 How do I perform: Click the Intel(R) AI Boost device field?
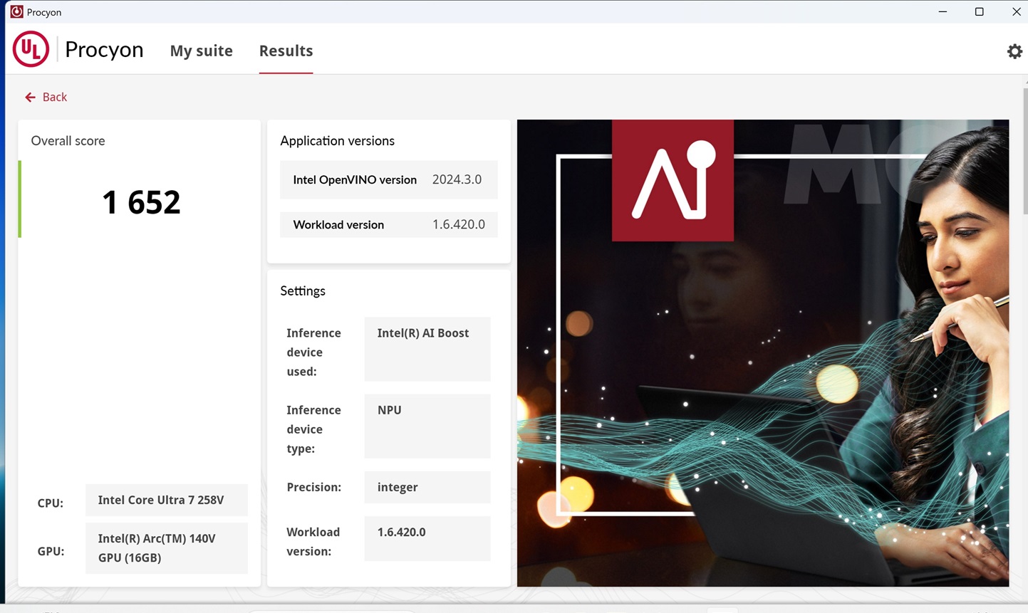[x=427, y=349]
